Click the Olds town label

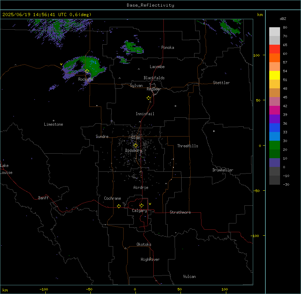coord(136,138)
